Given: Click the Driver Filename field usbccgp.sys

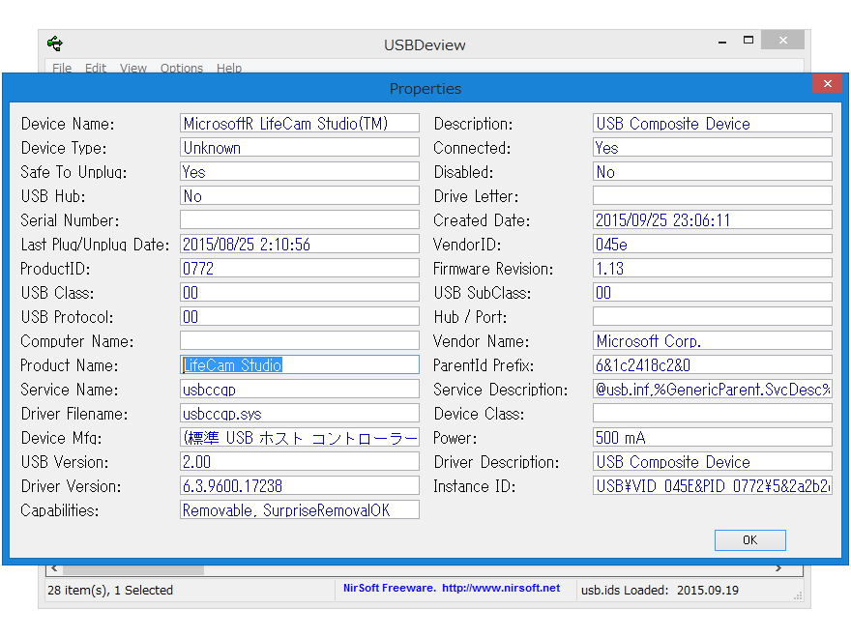Looking at the screenshot, I should (300, 414).
